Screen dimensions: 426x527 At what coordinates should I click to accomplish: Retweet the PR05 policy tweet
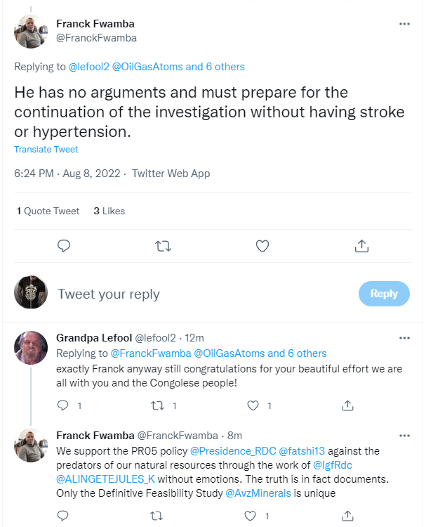[x=156, y=516]
